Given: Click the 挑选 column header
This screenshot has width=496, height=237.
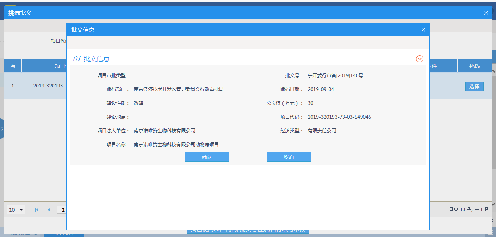Looking at the screenshot, I should [475, 66].
